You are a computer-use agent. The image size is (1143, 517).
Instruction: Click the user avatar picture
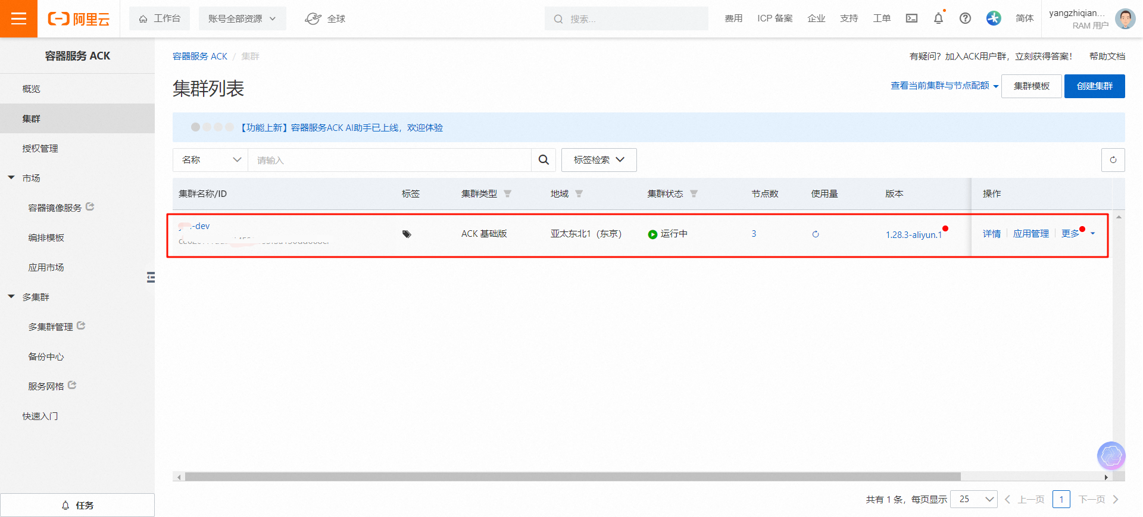[1125, 18]
